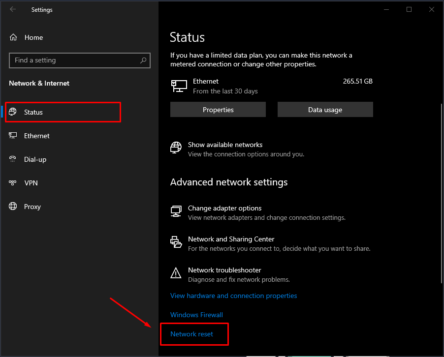This screenshot has height=357, width=444.
Task: Focus the Find a setting search box
Action: click(74, 60)
